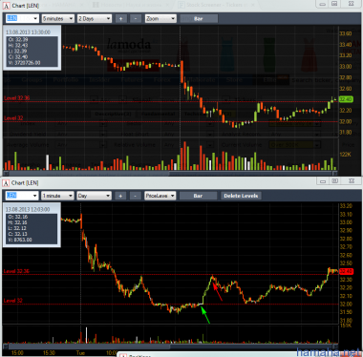Click the Delete Levels button
The width and height of the screenshot is (363, 357).
pyautogui.click(x=241, y=196)
